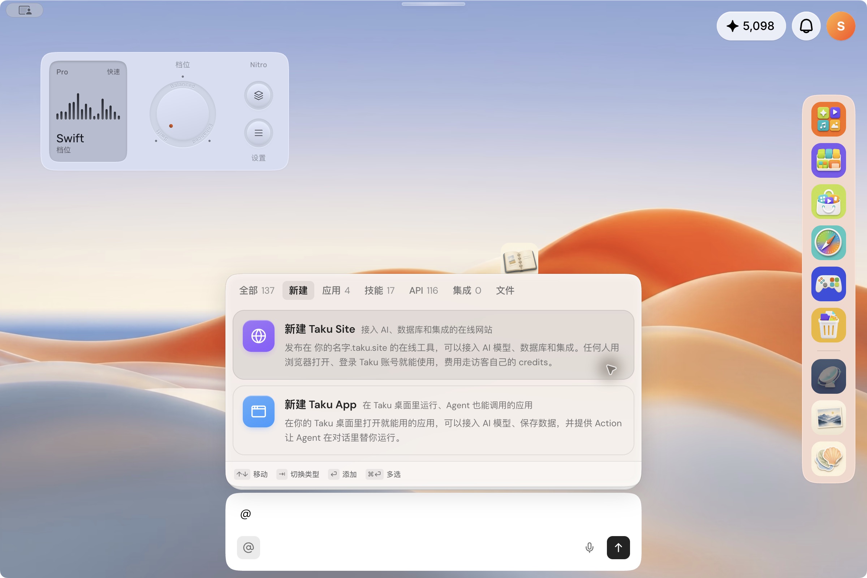Launch the compass browser dock icon

pyautogui.click(x=828, y=242)
